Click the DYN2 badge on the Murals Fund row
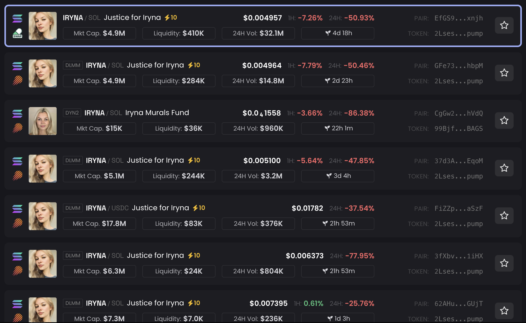This screenshot has width=526, height=323. [x=72, y=113]
